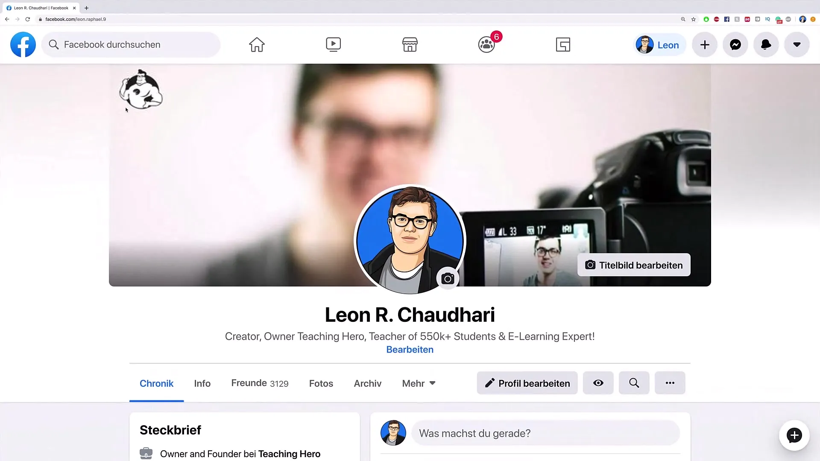The width and height of the screenshot is (820, 461).
Task: Open the create new post plus icon
Action: tap(705, 44)
